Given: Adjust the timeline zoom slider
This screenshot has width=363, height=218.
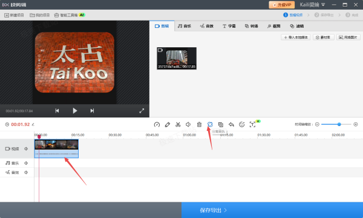Looking at the screenshot, I should [x=339, y=124].
